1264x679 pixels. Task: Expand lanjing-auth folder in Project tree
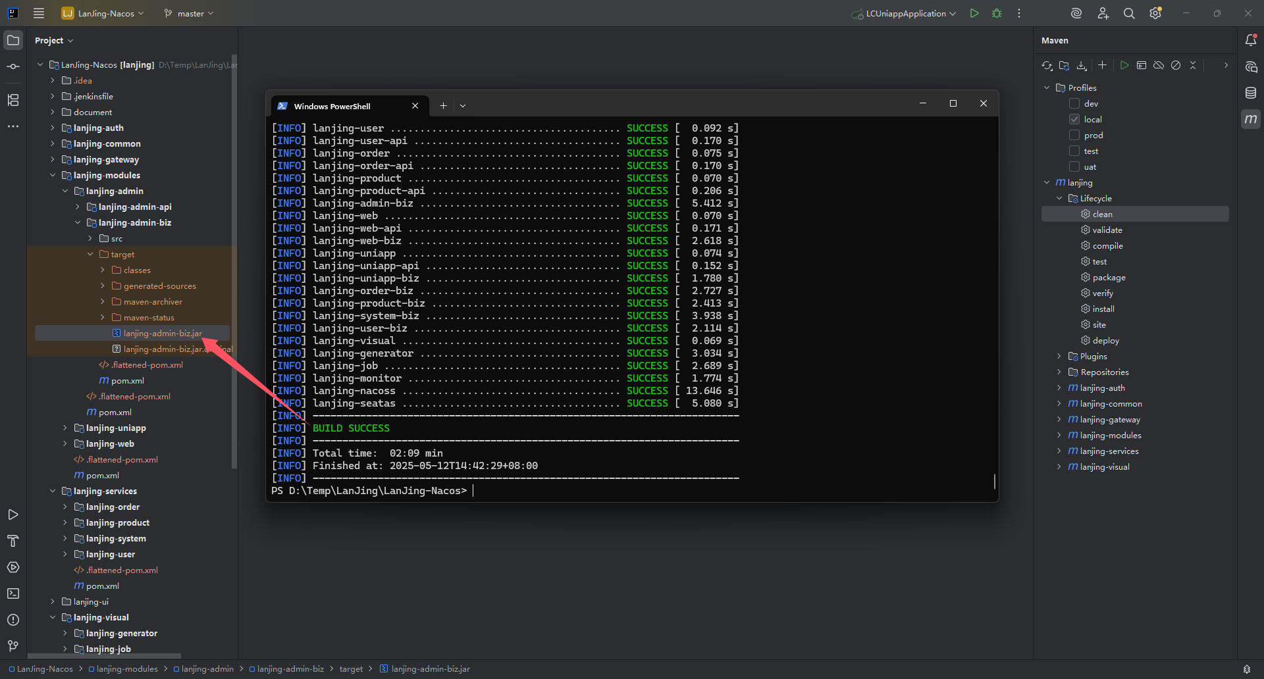tap(53, 128)
